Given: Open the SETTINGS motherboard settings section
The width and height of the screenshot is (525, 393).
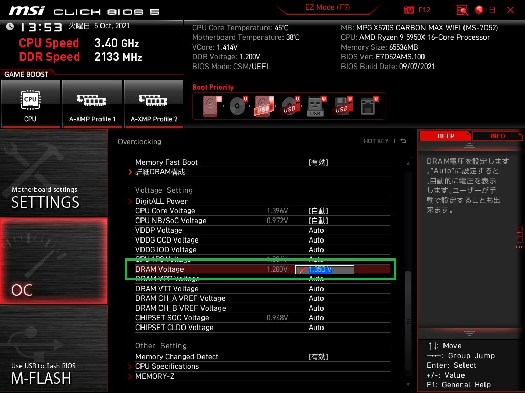Looking at the screenshot, I should coord(53,173).
